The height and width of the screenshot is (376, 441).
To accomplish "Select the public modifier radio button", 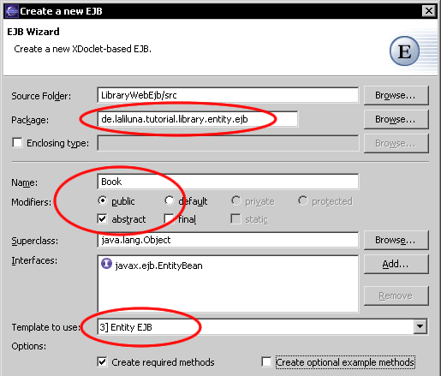I will [x=102, y=200].
